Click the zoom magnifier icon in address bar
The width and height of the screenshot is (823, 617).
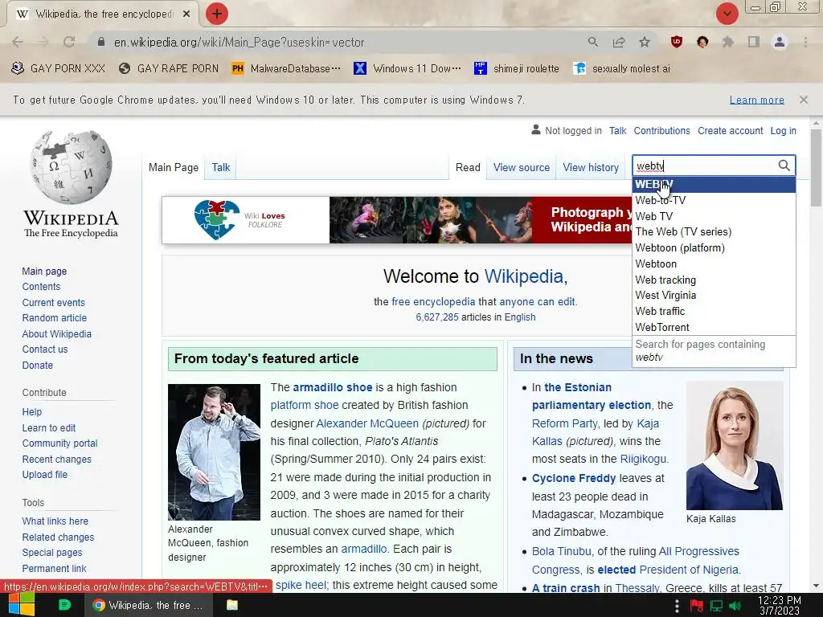click(592, 42)
